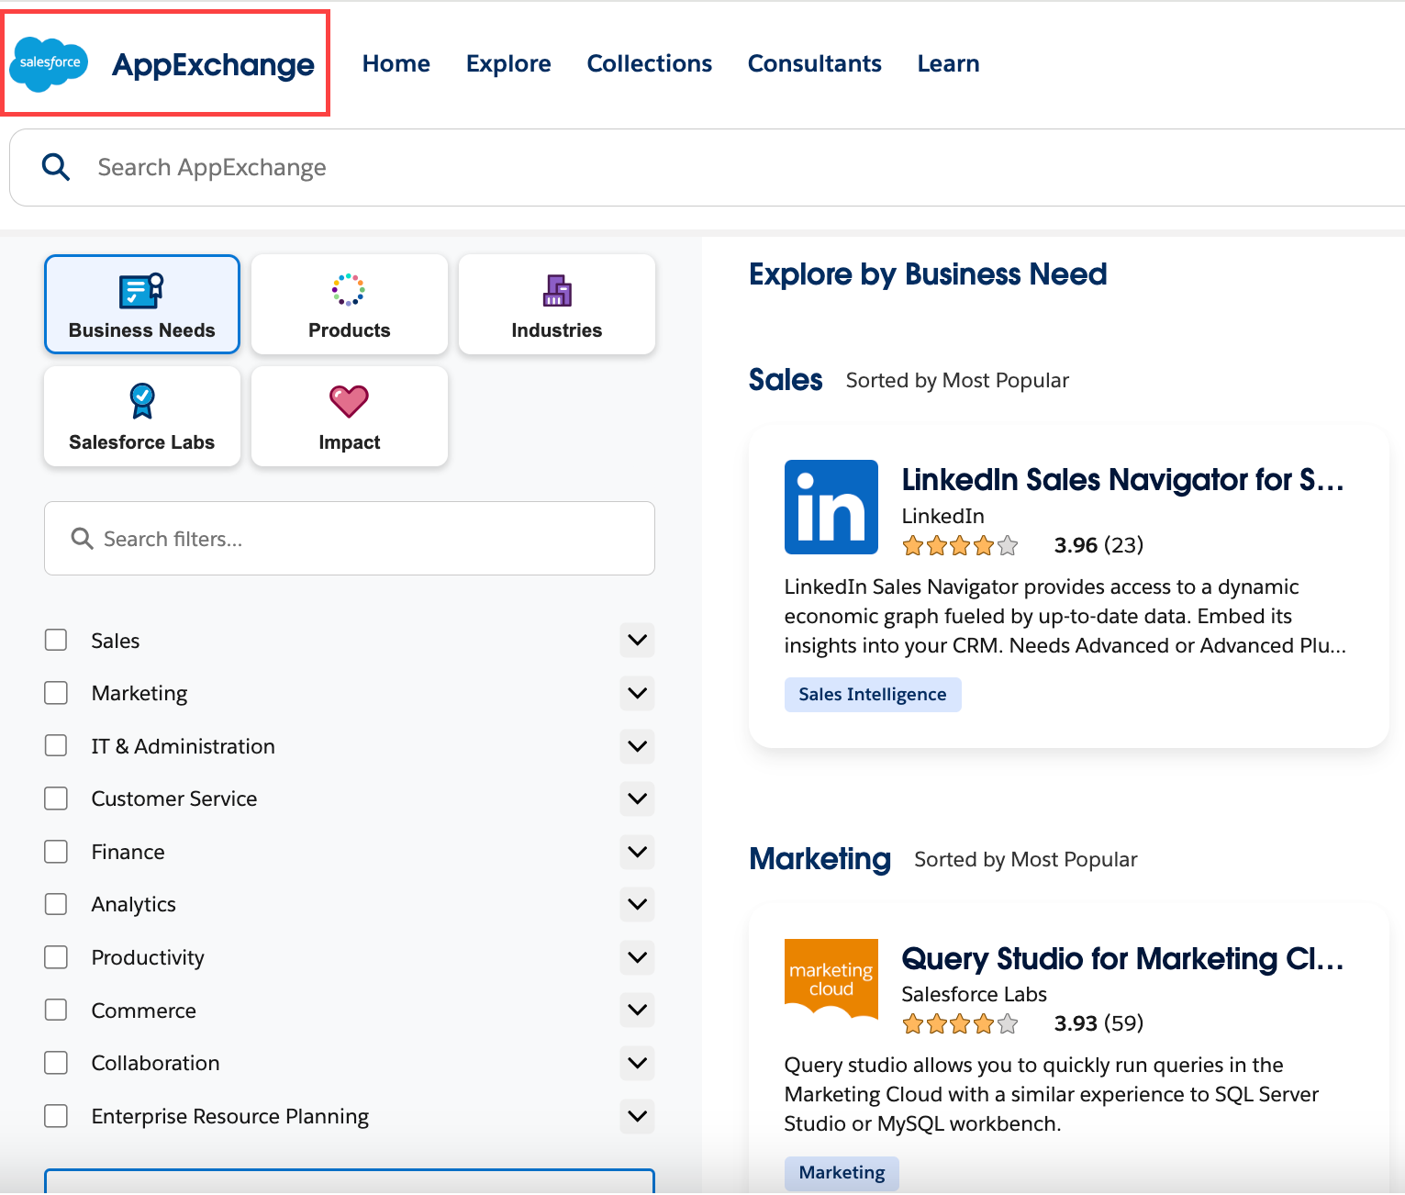Select the Products category tile label
The width and height of the screenshot is (1405, 1195).
coord(350,330)
